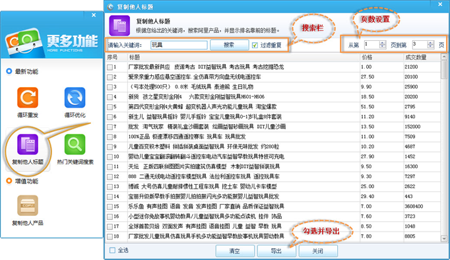Click the 导出 button
The width and height of the screenshot is (450, 260).
(276, 251)
